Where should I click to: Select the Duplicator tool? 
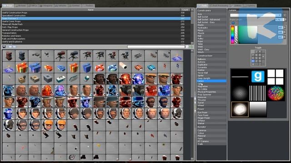click(211, 65)
